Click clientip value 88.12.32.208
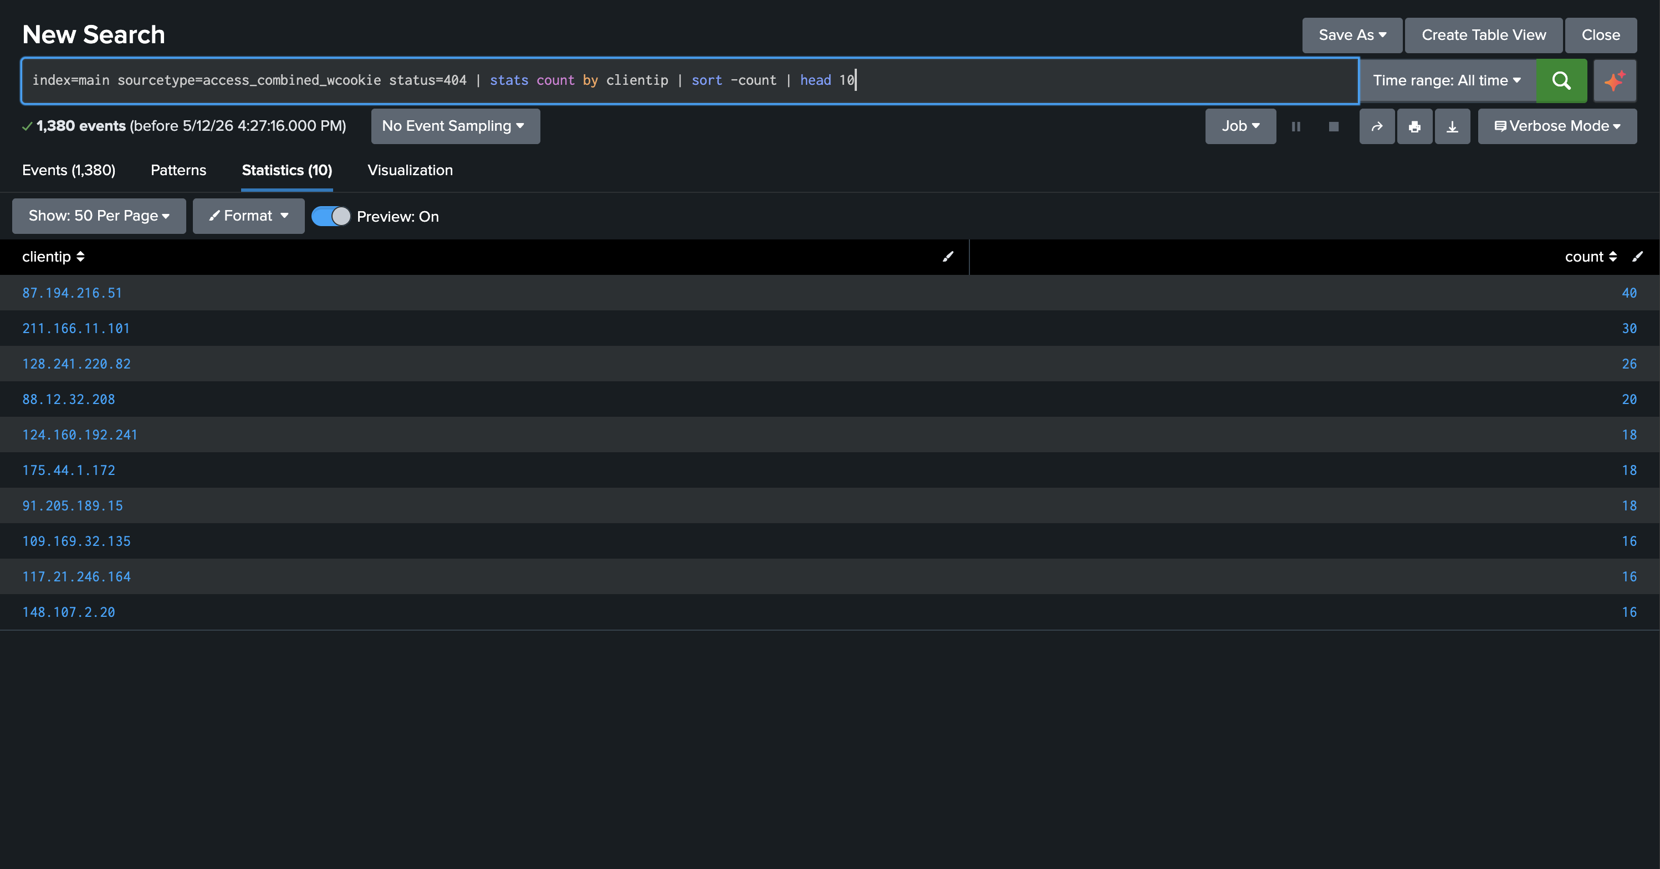Screen dimensions: 1660x869 click(x=68, y=400)
